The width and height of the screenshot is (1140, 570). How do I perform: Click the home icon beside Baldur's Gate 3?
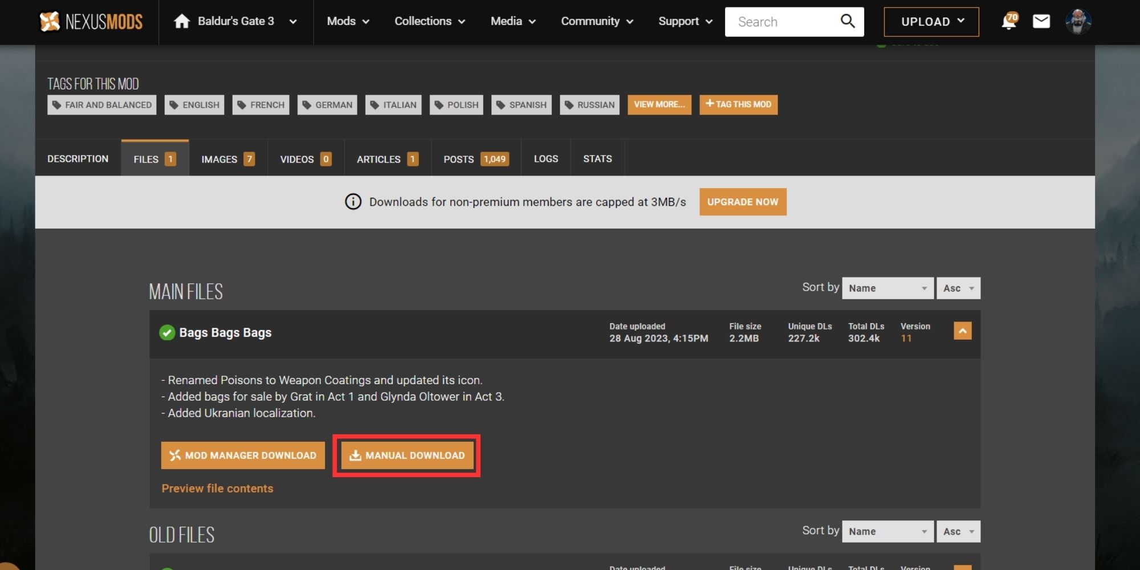click(x=182, y=22)
